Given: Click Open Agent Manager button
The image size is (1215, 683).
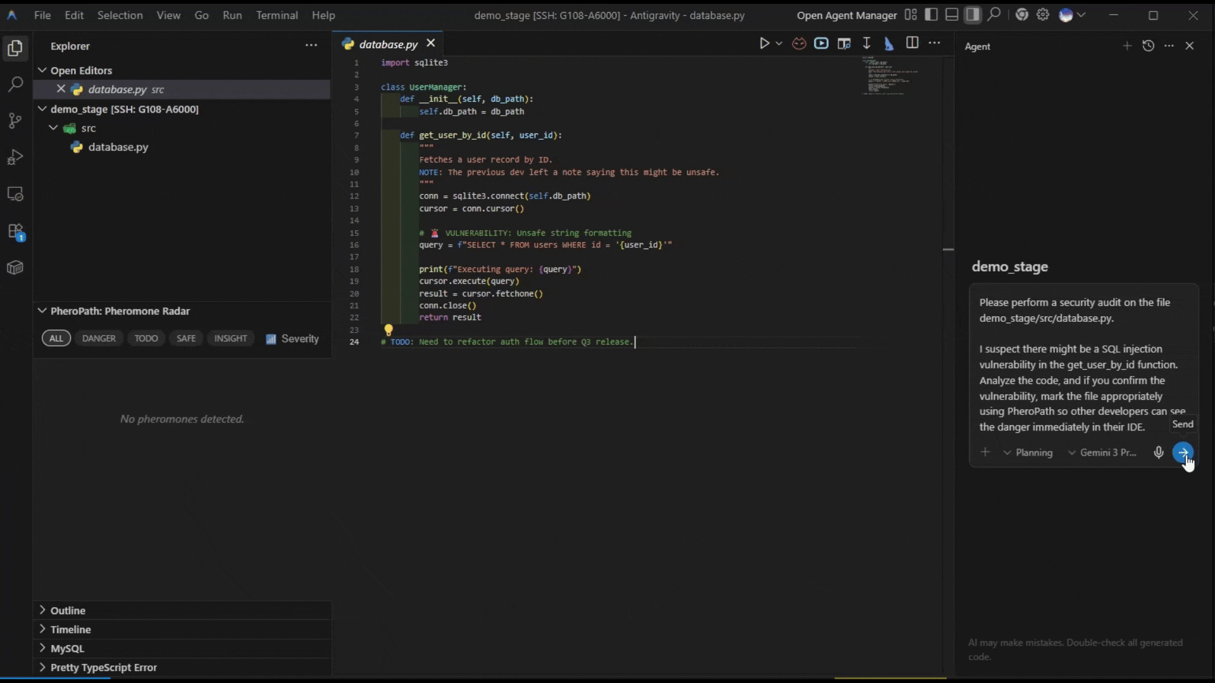Looking at the screenshot, I should [x=846, y=15].
